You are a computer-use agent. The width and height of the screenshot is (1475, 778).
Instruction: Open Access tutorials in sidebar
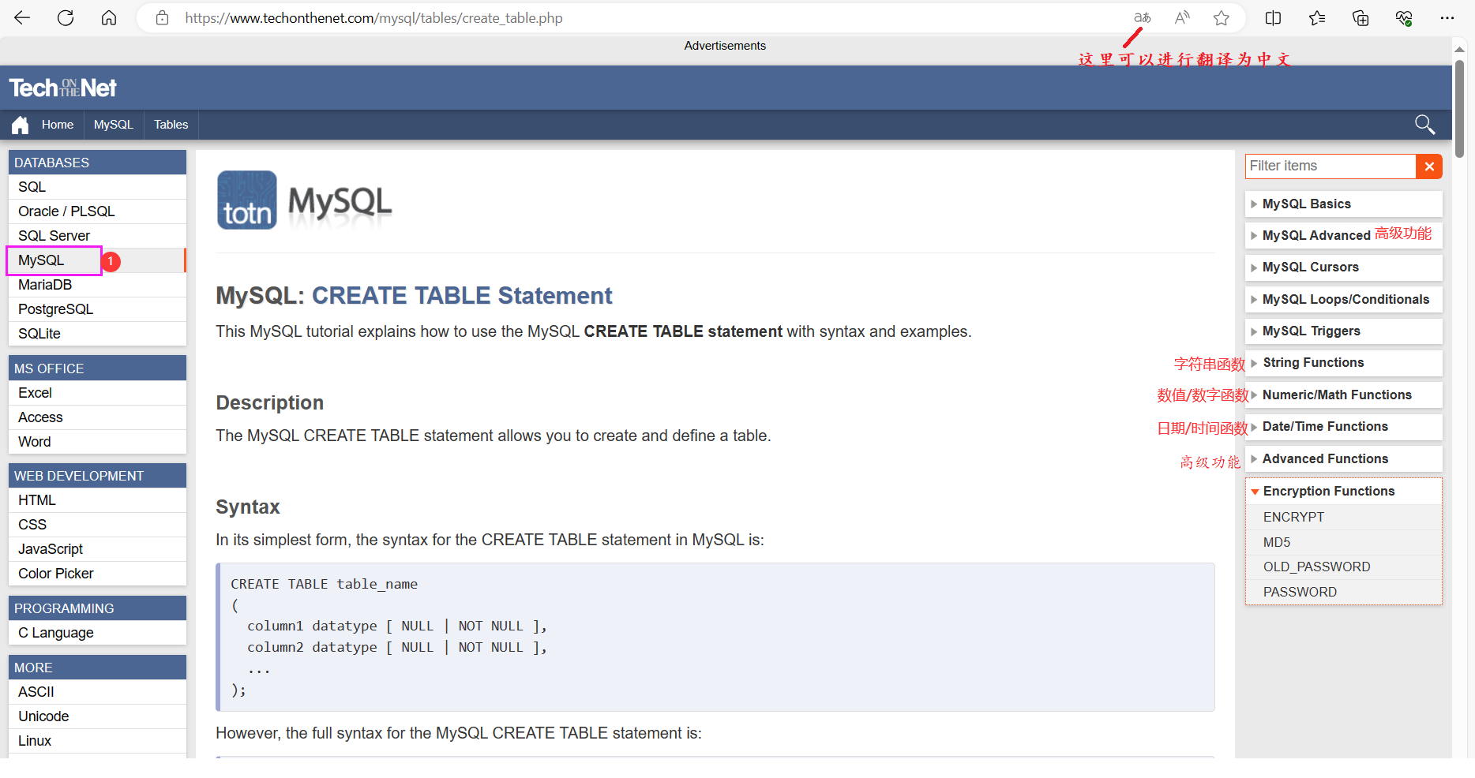coord(97,417)
